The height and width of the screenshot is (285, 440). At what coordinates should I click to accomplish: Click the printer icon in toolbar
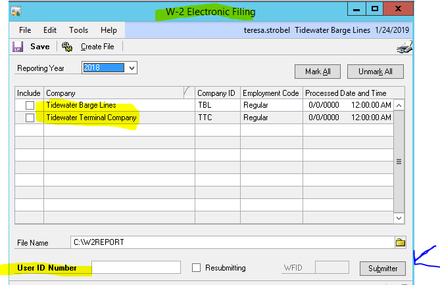click(x=404, y=47)
